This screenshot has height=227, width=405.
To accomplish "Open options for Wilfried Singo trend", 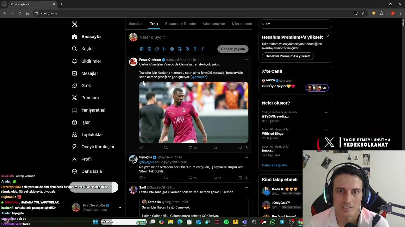I will tap(327, 130).
